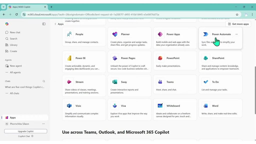
Task: Expand the browser tab search dropdown
Action: coord(3,7)
